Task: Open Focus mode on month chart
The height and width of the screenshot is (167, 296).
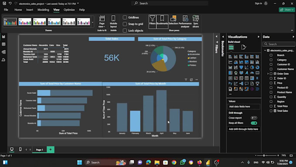Action: pos(191,80)
